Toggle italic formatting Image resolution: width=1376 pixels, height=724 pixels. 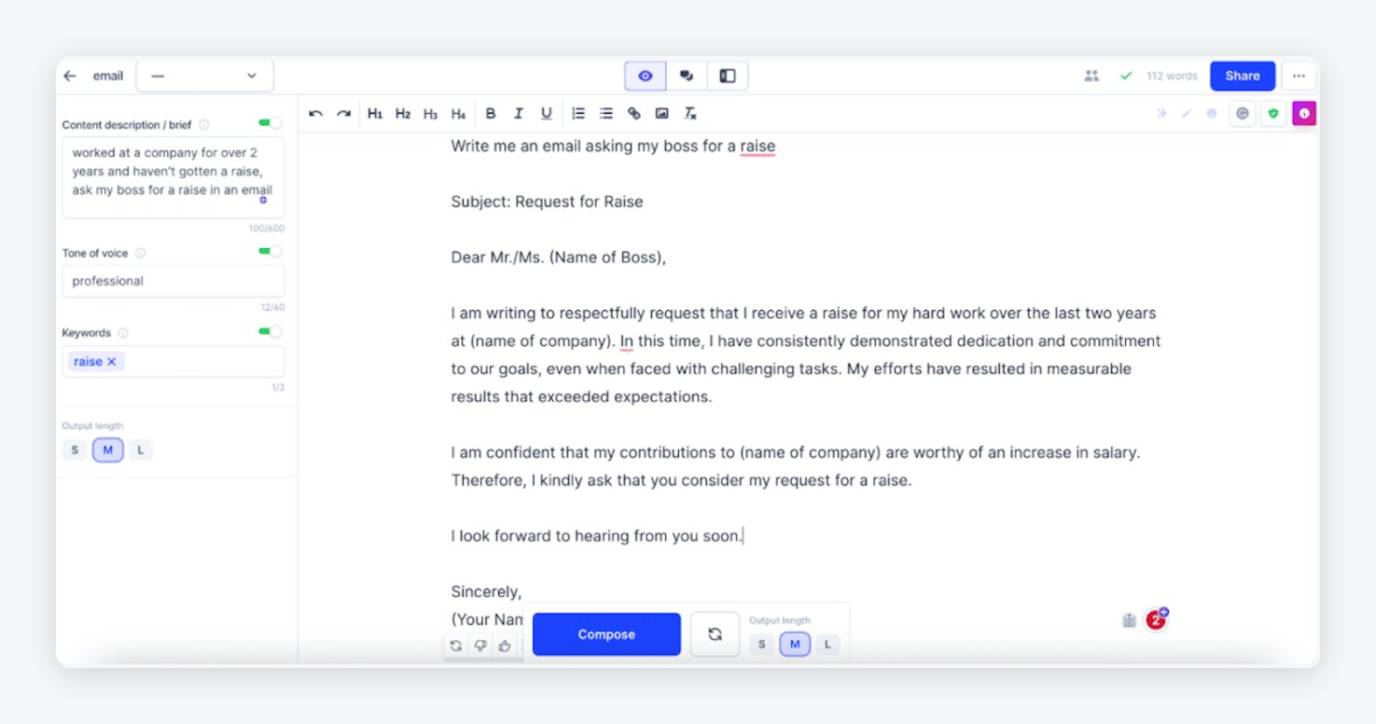coord(519,114)
